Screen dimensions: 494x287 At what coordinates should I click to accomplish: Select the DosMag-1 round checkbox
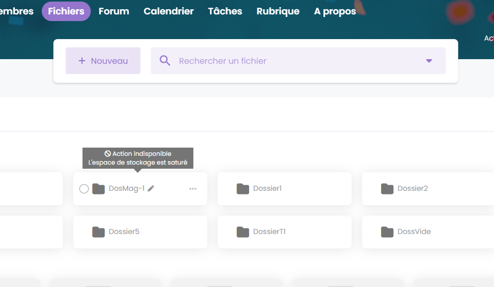tap(84, 189)
